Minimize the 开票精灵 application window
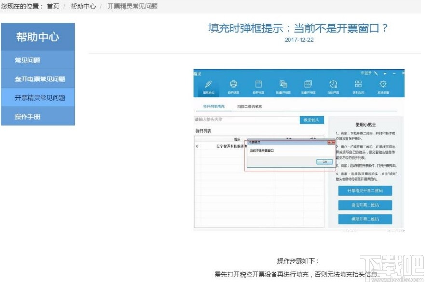The width and height of the screenshot is (425, 282). pos(394,74)
